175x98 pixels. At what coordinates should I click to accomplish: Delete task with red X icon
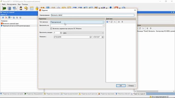pyautogui.click(x=6, y=17)
